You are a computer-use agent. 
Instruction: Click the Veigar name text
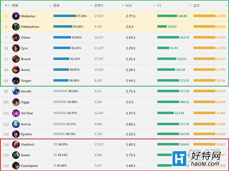[26, 81]
